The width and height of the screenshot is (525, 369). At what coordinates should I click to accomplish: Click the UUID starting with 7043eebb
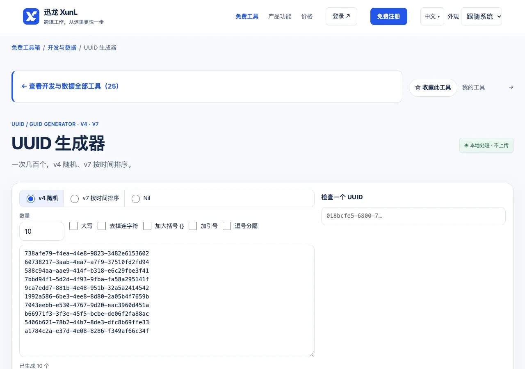pyautogui.click(x=87, y=305)
